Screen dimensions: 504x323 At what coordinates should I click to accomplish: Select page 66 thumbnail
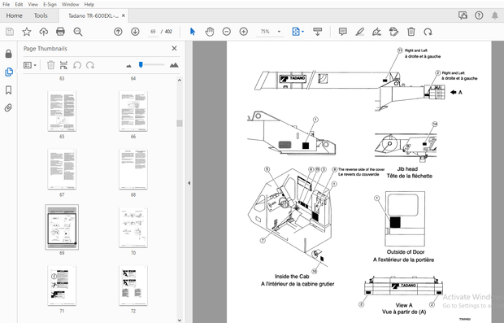coord(133,111)
